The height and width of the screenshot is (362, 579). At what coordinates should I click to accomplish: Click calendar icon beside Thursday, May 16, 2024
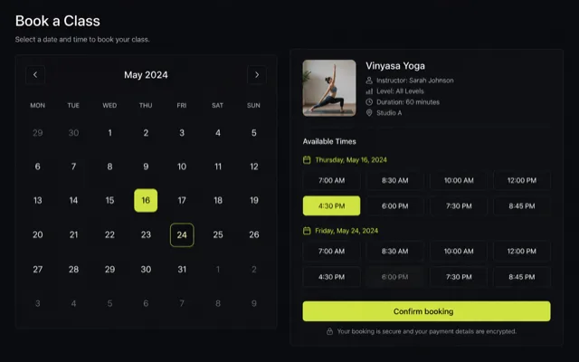(x=307, y=160)
